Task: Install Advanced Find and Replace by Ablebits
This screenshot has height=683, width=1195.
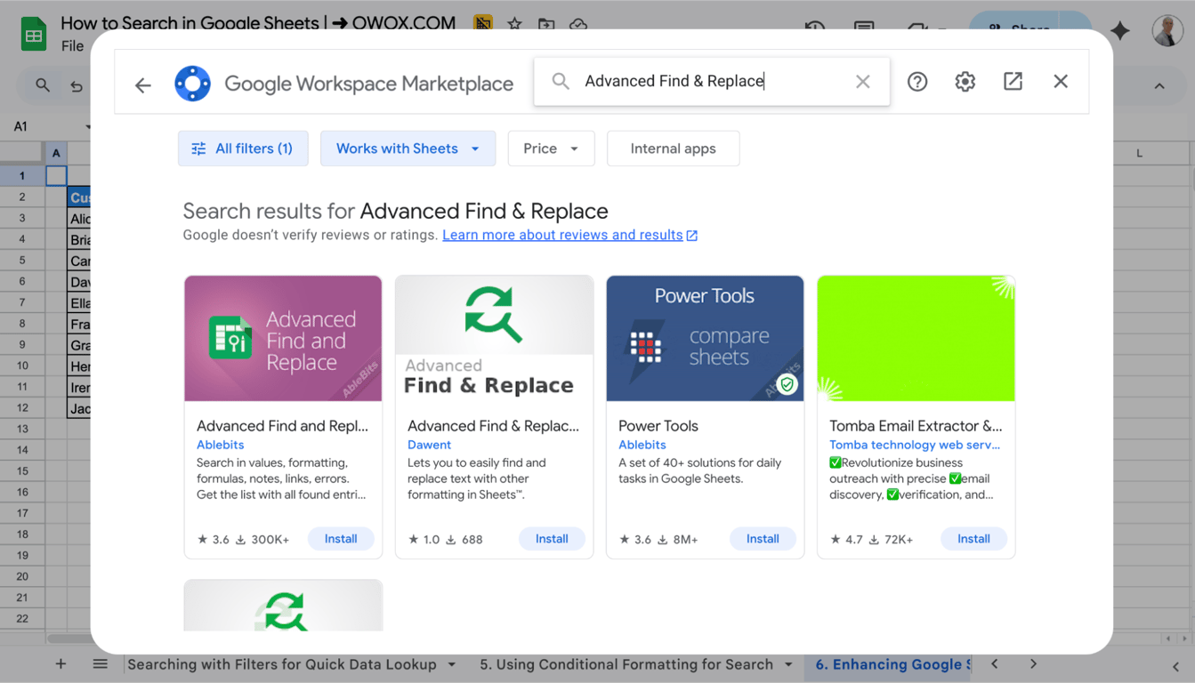Action: tap(341, 539)
